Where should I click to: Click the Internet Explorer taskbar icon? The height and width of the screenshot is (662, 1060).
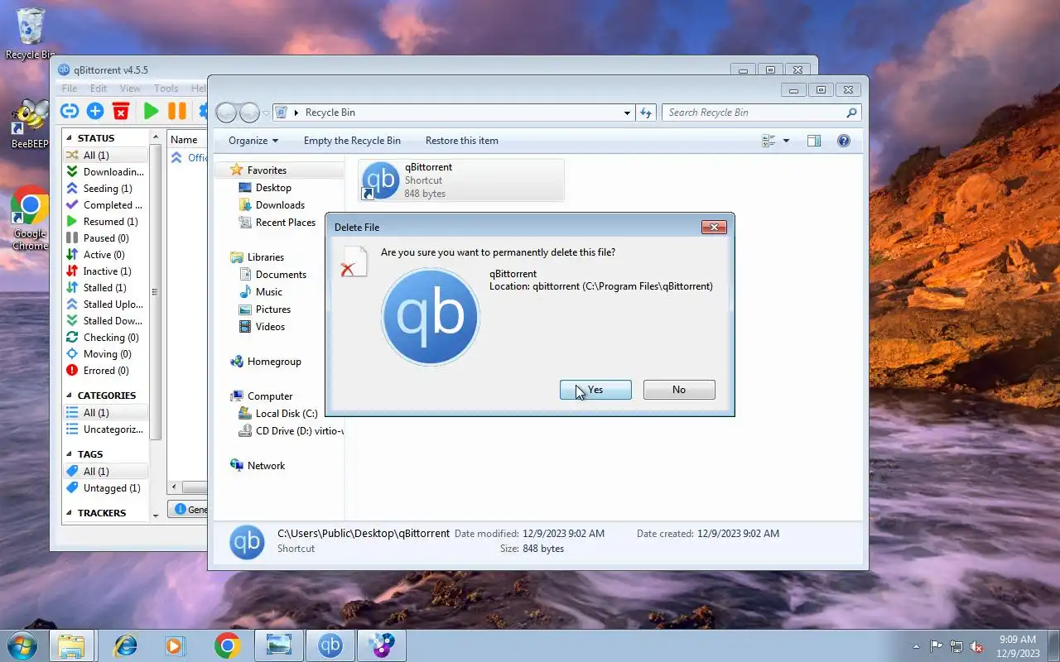[x=125, y=645]
